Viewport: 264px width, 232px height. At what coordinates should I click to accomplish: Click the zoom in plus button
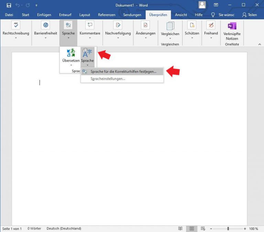click(245, 229)
